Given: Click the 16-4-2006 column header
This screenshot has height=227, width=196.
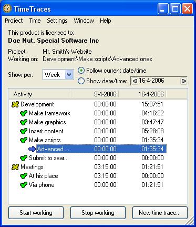Looking at the screenshot, I should pos(142,94).
